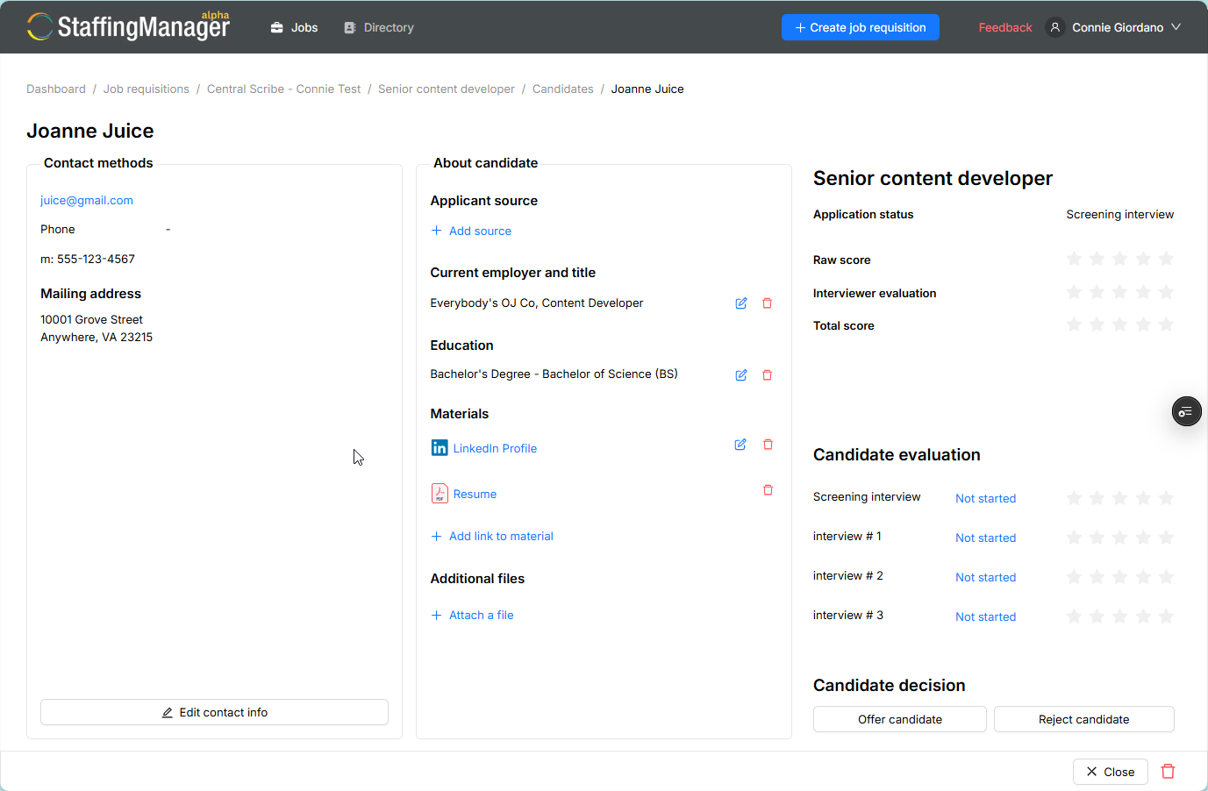
Task: Go to Senior content developer breadcrumb
Action: pyautogui.click(x=447, y=89)
